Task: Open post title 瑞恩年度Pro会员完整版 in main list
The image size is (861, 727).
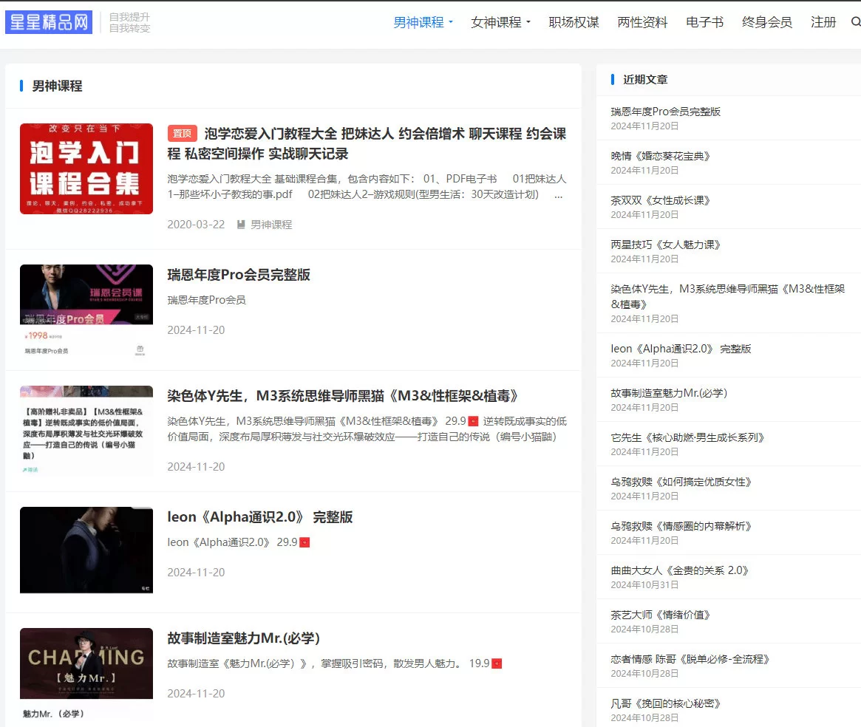Action: pyautogui.click(x=239, y=275)
